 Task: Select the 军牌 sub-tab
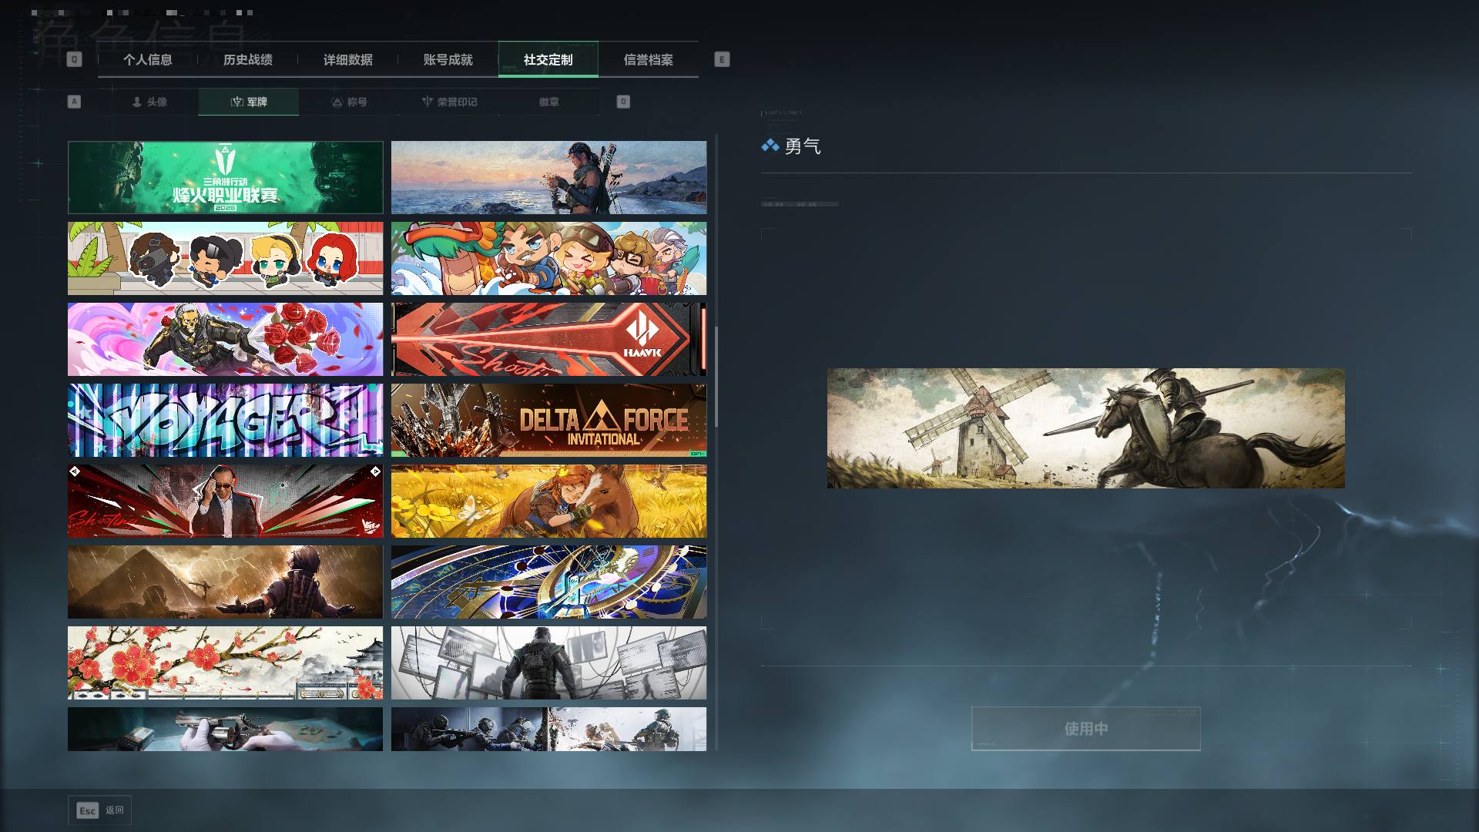click(x=249, y=102)
